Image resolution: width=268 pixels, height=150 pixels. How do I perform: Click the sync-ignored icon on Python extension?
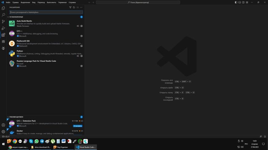tap(78, 56)
